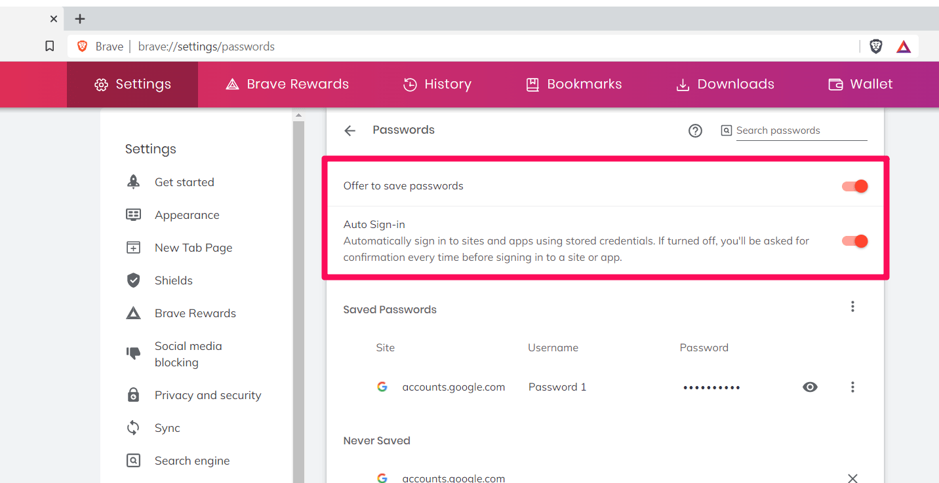Open Social media blocking settings
The width and height of the screenshot is (939, 483).
tap(188, 354)
